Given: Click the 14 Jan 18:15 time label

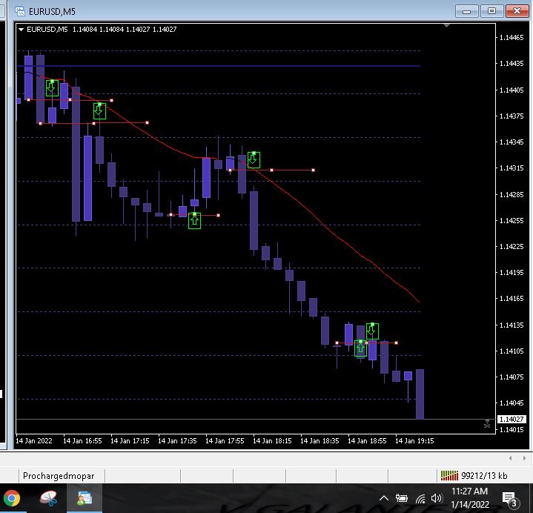Looking at the screenshot, I should [272, 441].
